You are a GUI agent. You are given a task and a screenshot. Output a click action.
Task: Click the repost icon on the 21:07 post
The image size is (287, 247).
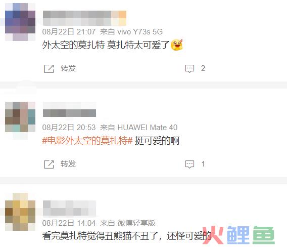[49, 69]
